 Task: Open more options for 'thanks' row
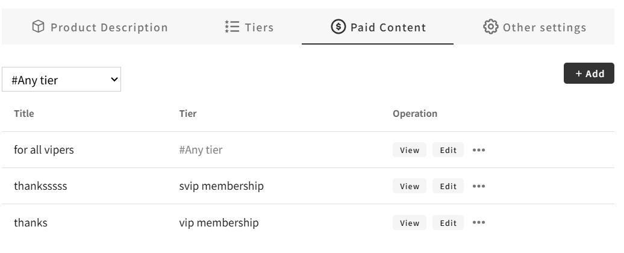[x=479, y=223]
